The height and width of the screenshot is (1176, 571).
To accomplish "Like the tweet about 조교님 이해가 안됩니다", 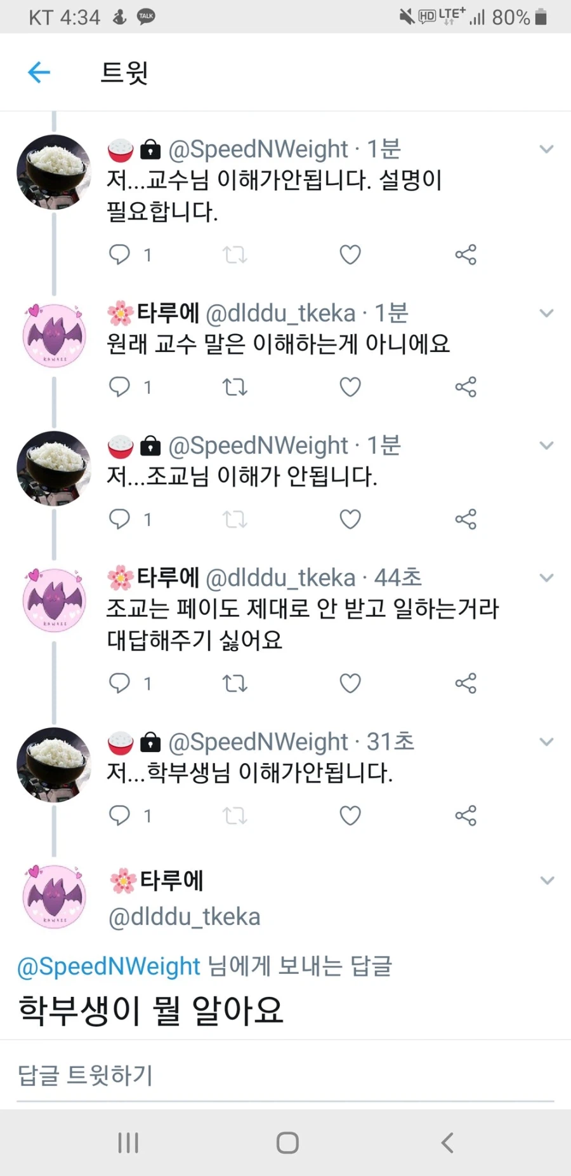I will click(x=350, y=518).
